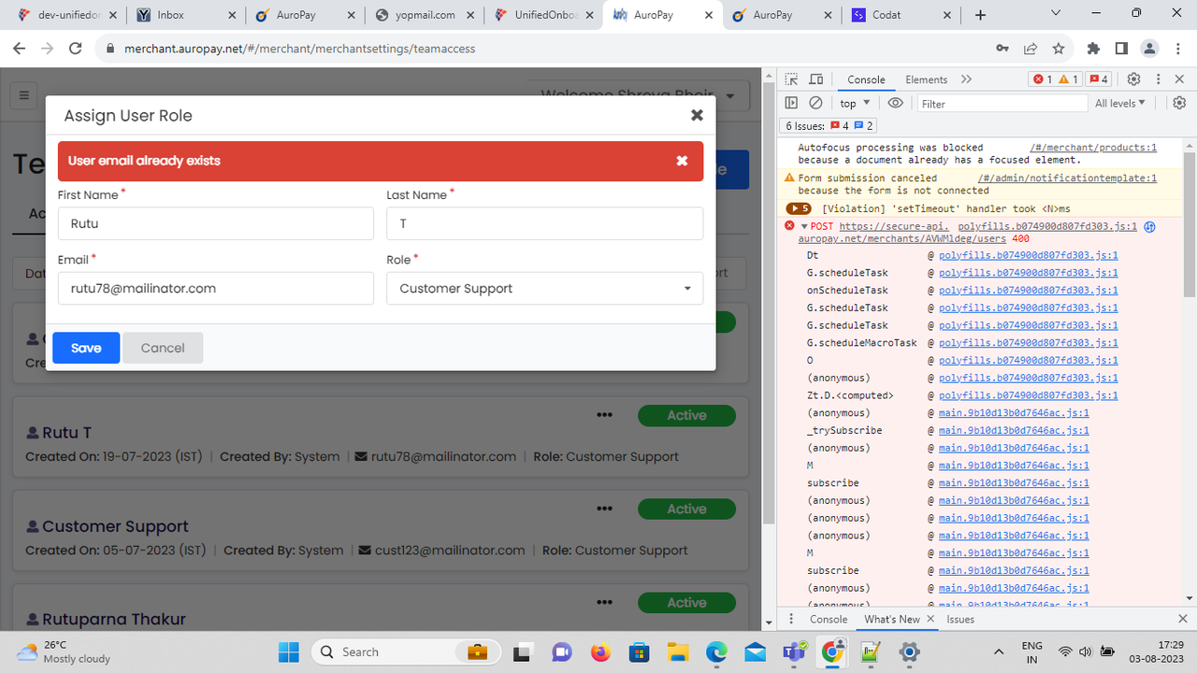1197x673 pixels.
Task: Switch to the What's New drawer tab
Action: pos(891,619)
